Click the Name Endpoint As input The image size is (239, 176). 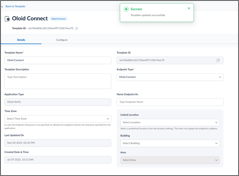[x=170, y=102]
